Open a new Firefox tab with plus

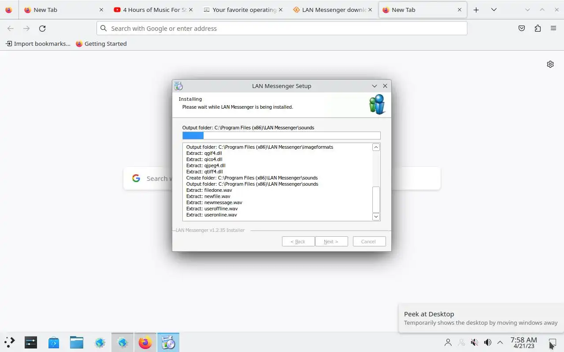pyautogui.click(x=476, y=10)
